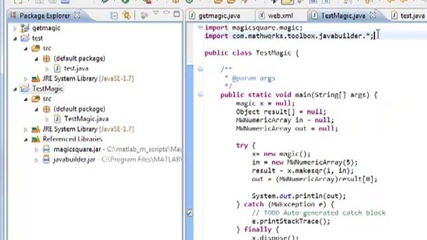Select default package under test src
The width and height of the screenshot is (427, 240).
79,59
